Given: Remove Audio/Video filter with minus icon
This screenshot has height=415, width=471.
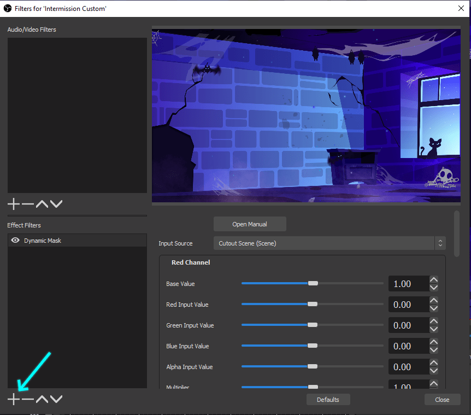Looking at the screenshot, I should [x=28, y=204].
